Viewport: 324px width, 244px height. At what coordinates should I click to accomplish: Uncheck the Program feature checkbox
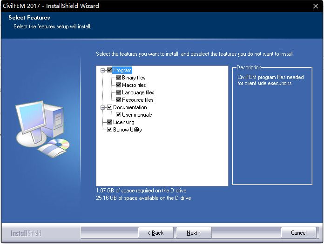click(x=109, y=70)
